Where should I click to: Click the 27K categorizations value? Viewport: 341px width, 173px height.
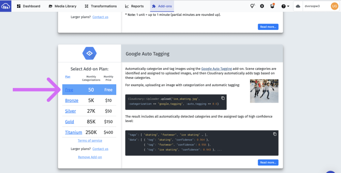pyautogui.click(x=91, y=111)
